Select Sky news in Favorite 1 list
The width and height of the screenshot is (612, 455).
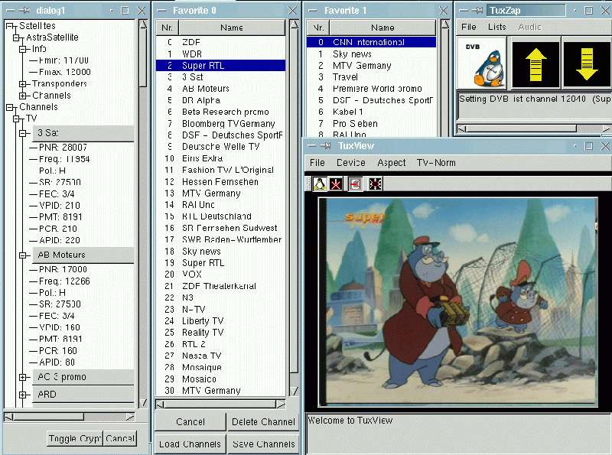click(352, 54)
